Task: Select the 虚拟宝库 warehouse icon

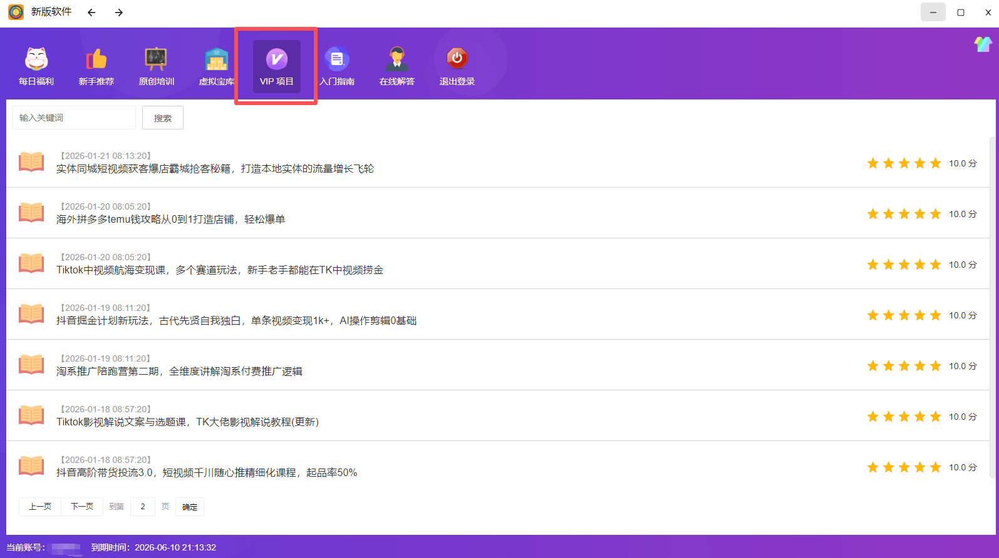Action: tap(216, 59)
